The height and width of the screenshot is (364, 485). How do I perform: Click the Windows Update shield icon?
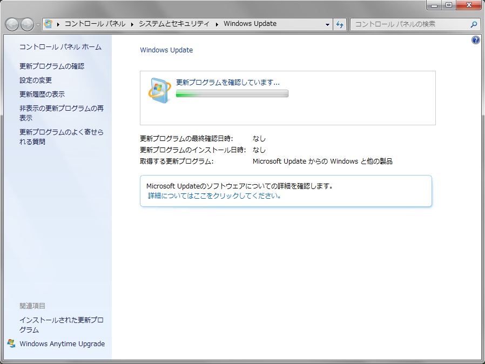pos(159,90)
